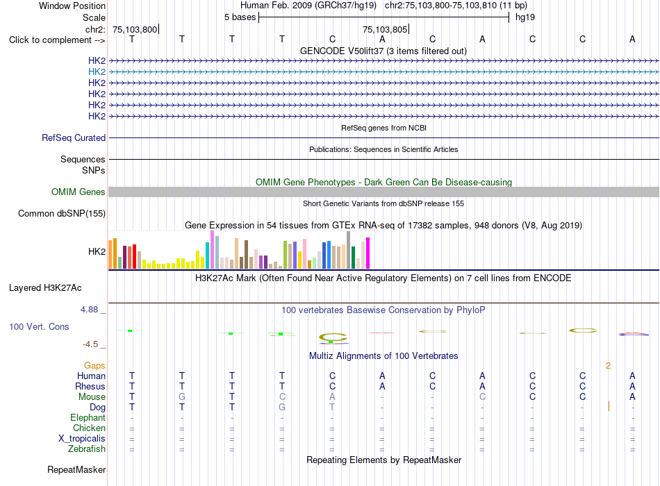Open the RepeatMasker track label
660x486 pixels.
[x=76, y=469]
